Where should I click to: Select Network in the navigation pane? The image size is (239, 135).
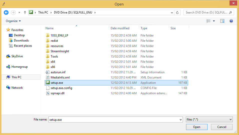14,88
